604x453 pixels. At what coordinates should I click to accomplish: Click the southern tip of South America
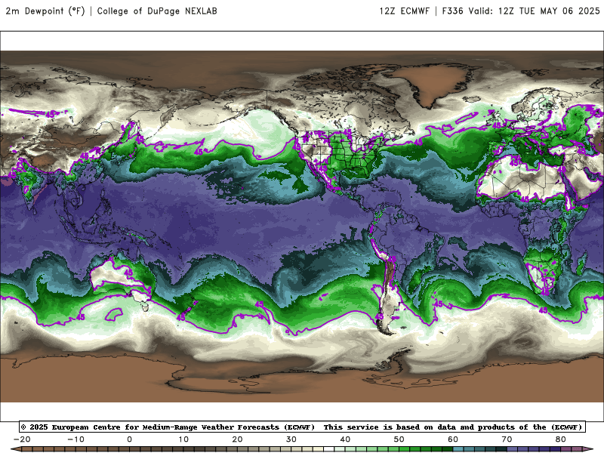coord(384,327)
